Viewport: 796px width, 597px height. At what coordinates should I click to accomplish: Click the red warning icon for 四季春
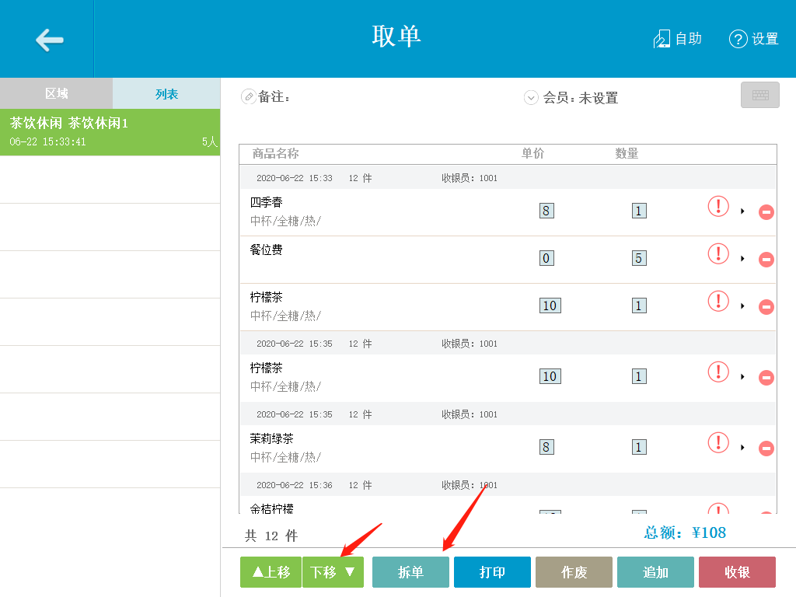[717, 207]
